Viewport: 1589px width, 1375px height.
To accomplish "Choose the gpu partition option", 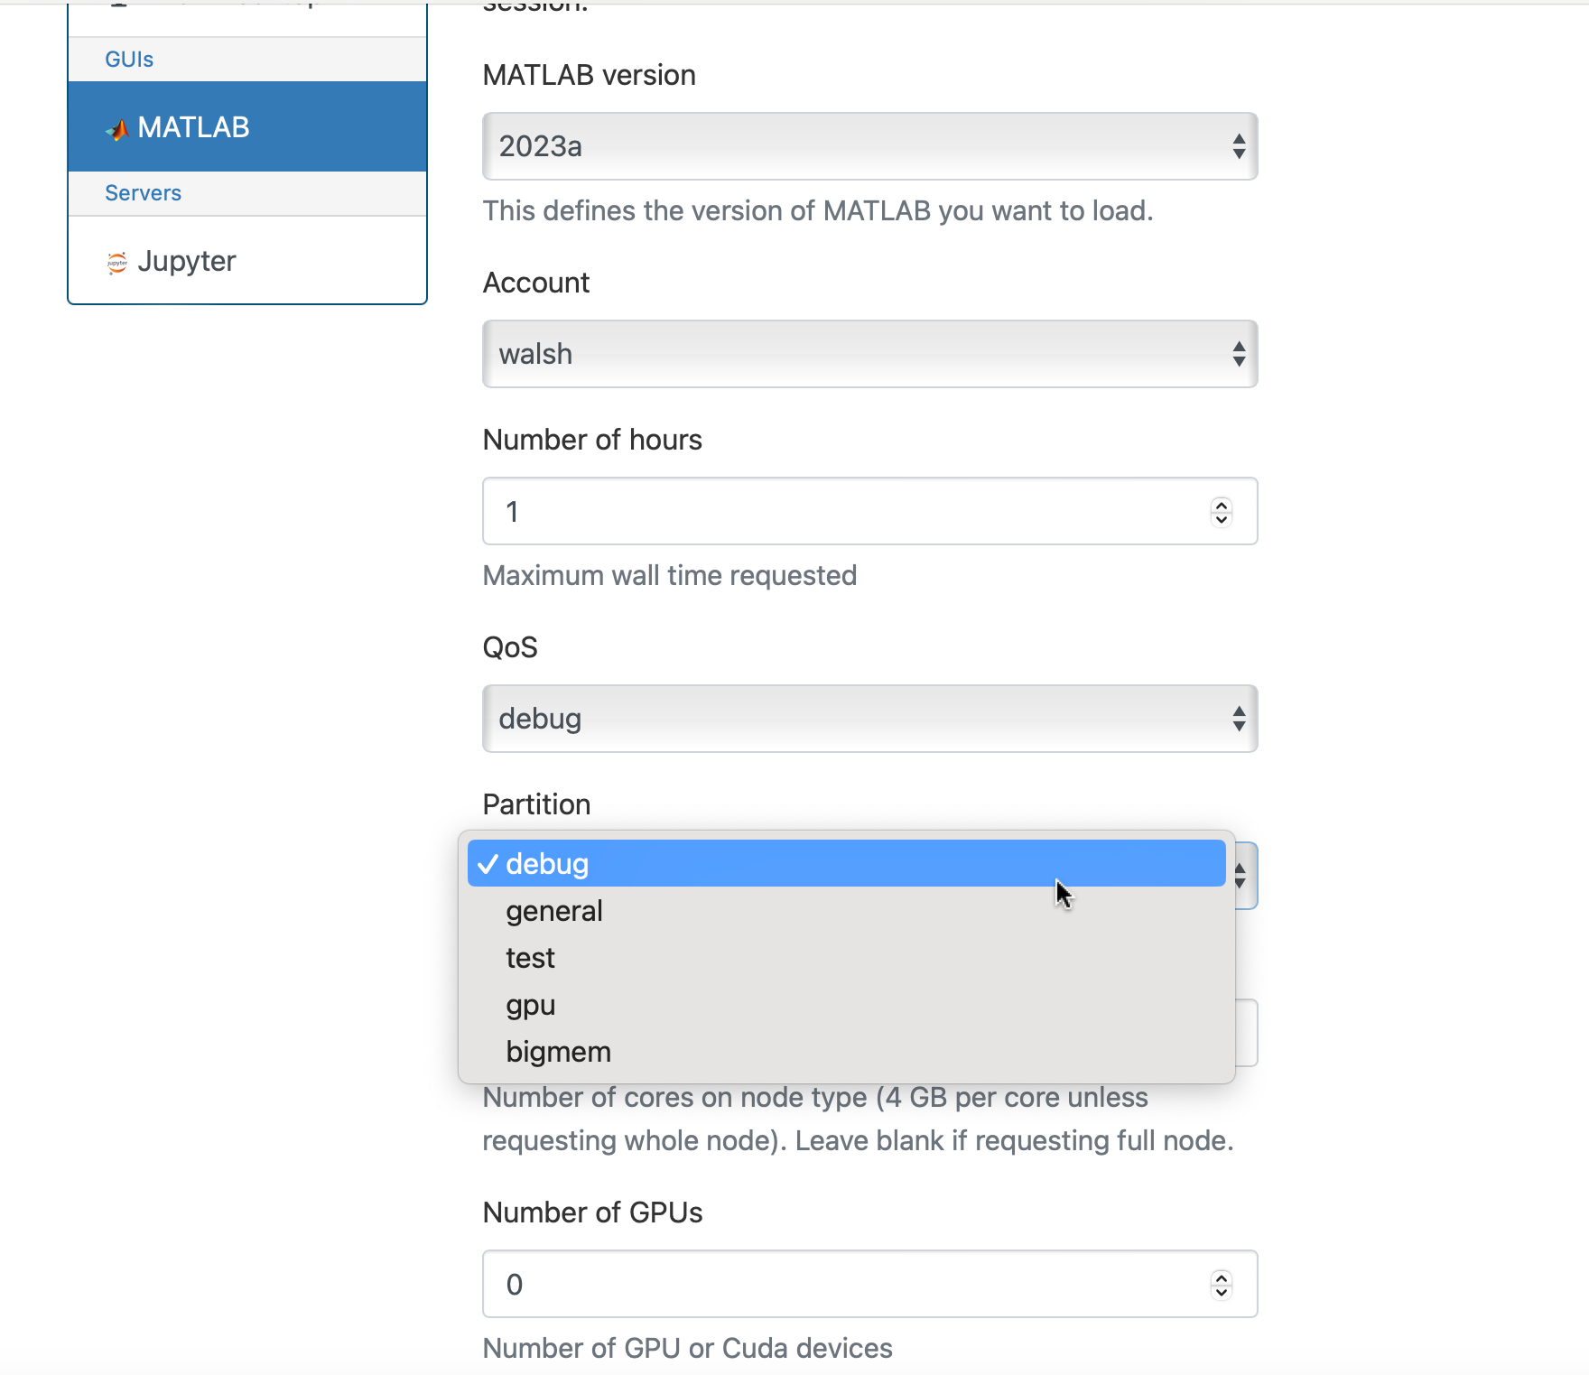I will click(x=846, y=1005).
